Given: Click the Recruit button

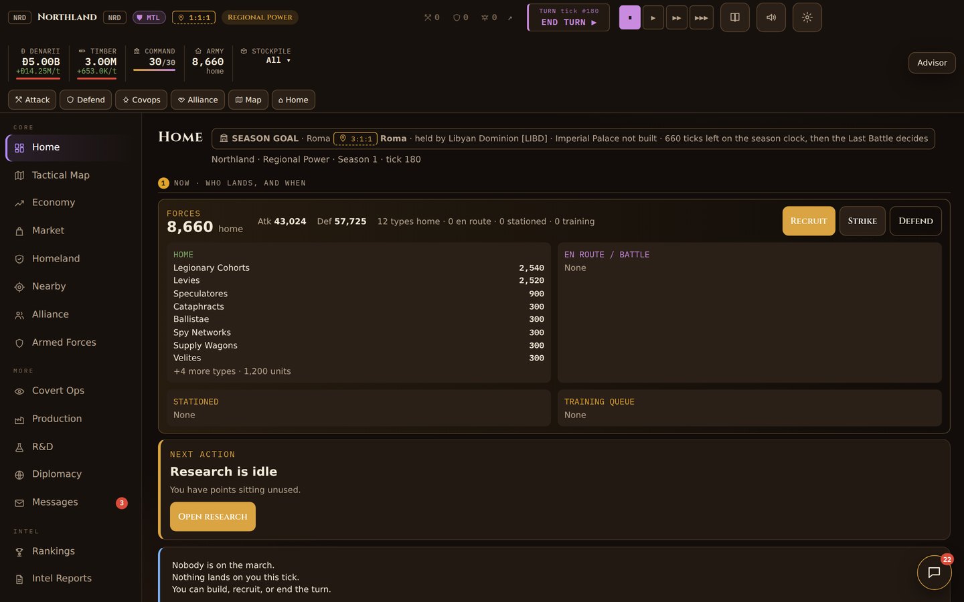Looking at the screenshot, I should tap(809, 221).
